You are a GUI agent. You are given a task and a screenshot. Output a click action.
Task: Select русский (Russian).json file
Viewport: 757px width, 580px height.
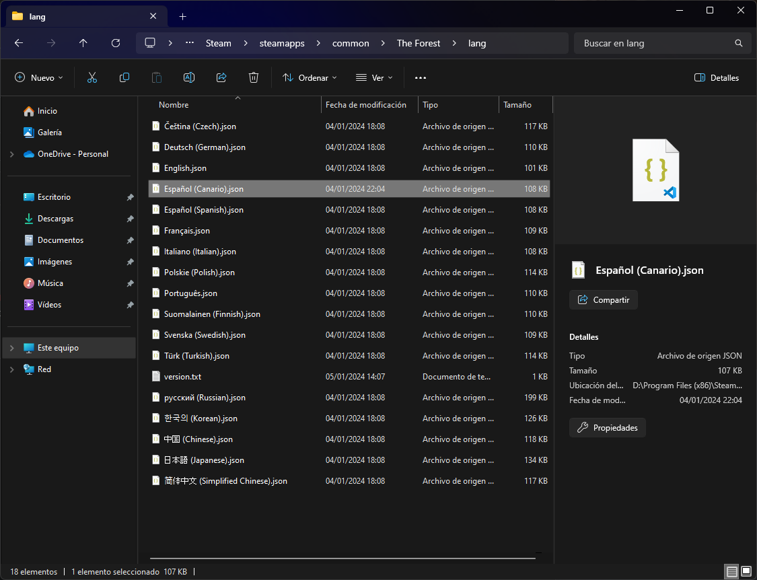[x=349, y=398]
